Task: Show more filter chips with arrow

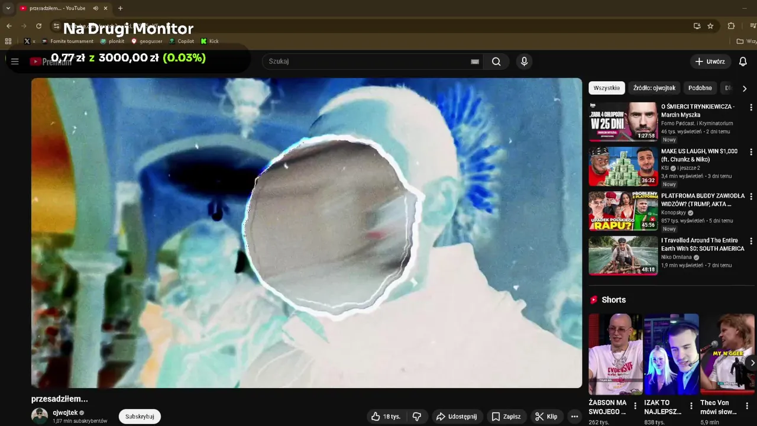Action: coord(744,88)
